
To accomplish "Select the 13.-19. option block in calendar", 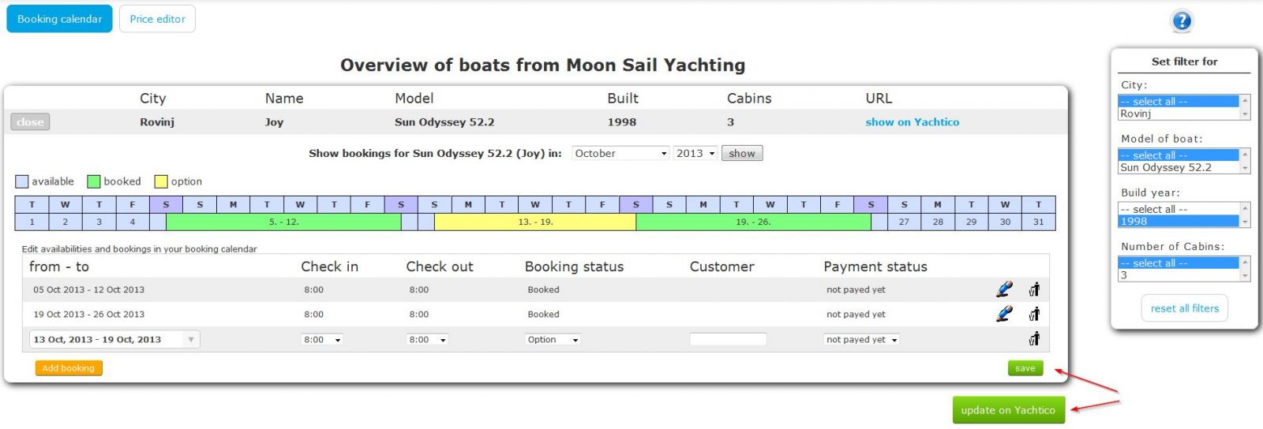I will (535, 222).
